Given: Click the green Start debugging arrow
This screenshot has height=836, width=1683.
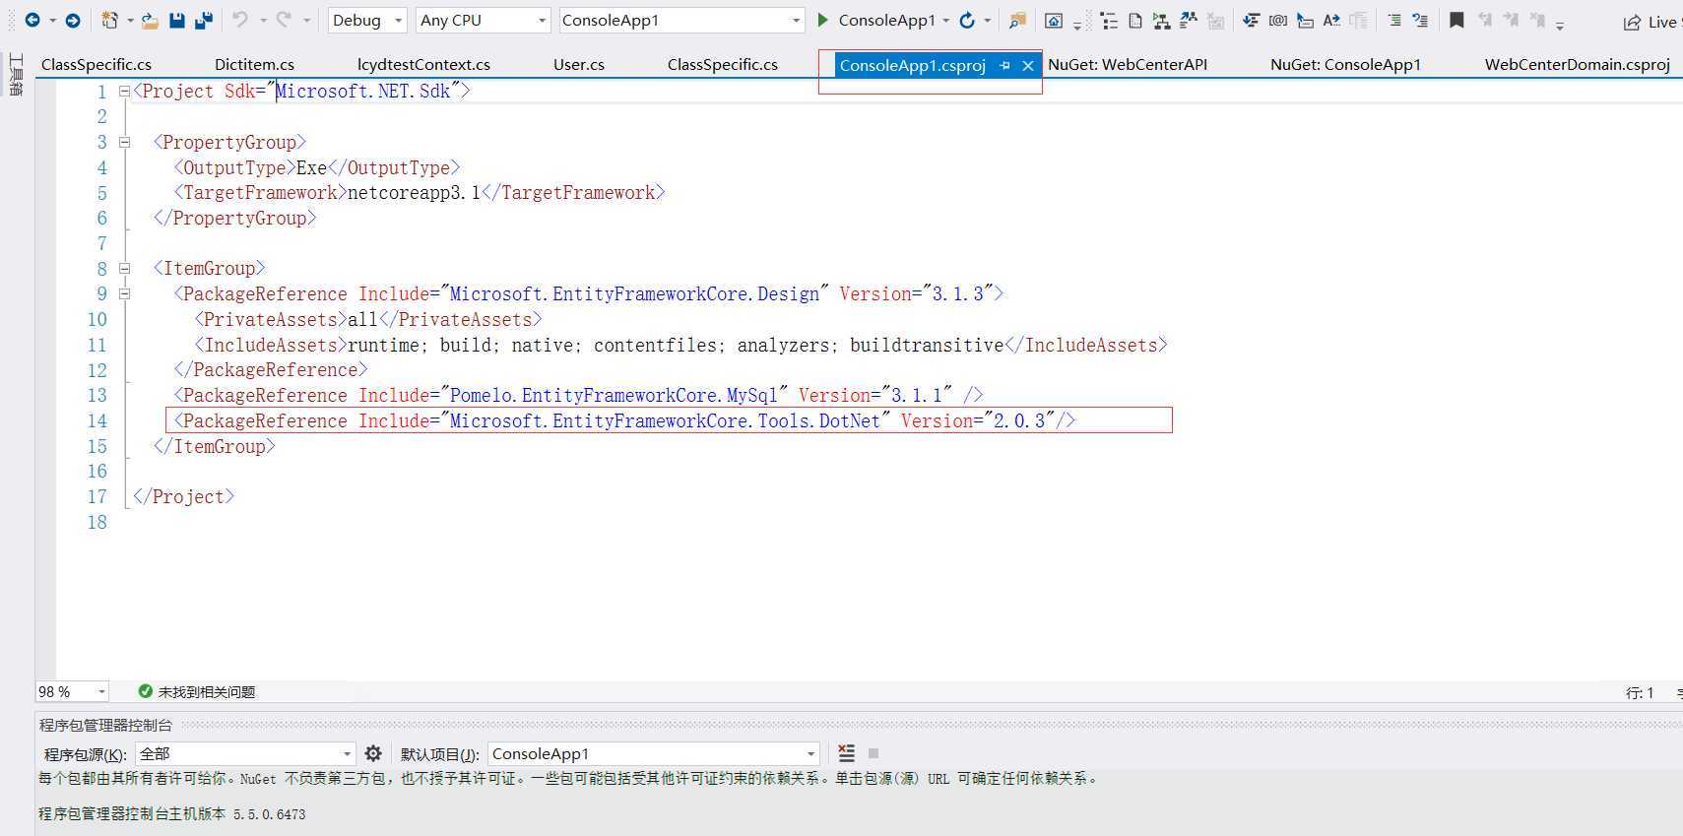Looking at the screenshot, I should (823, 20).
